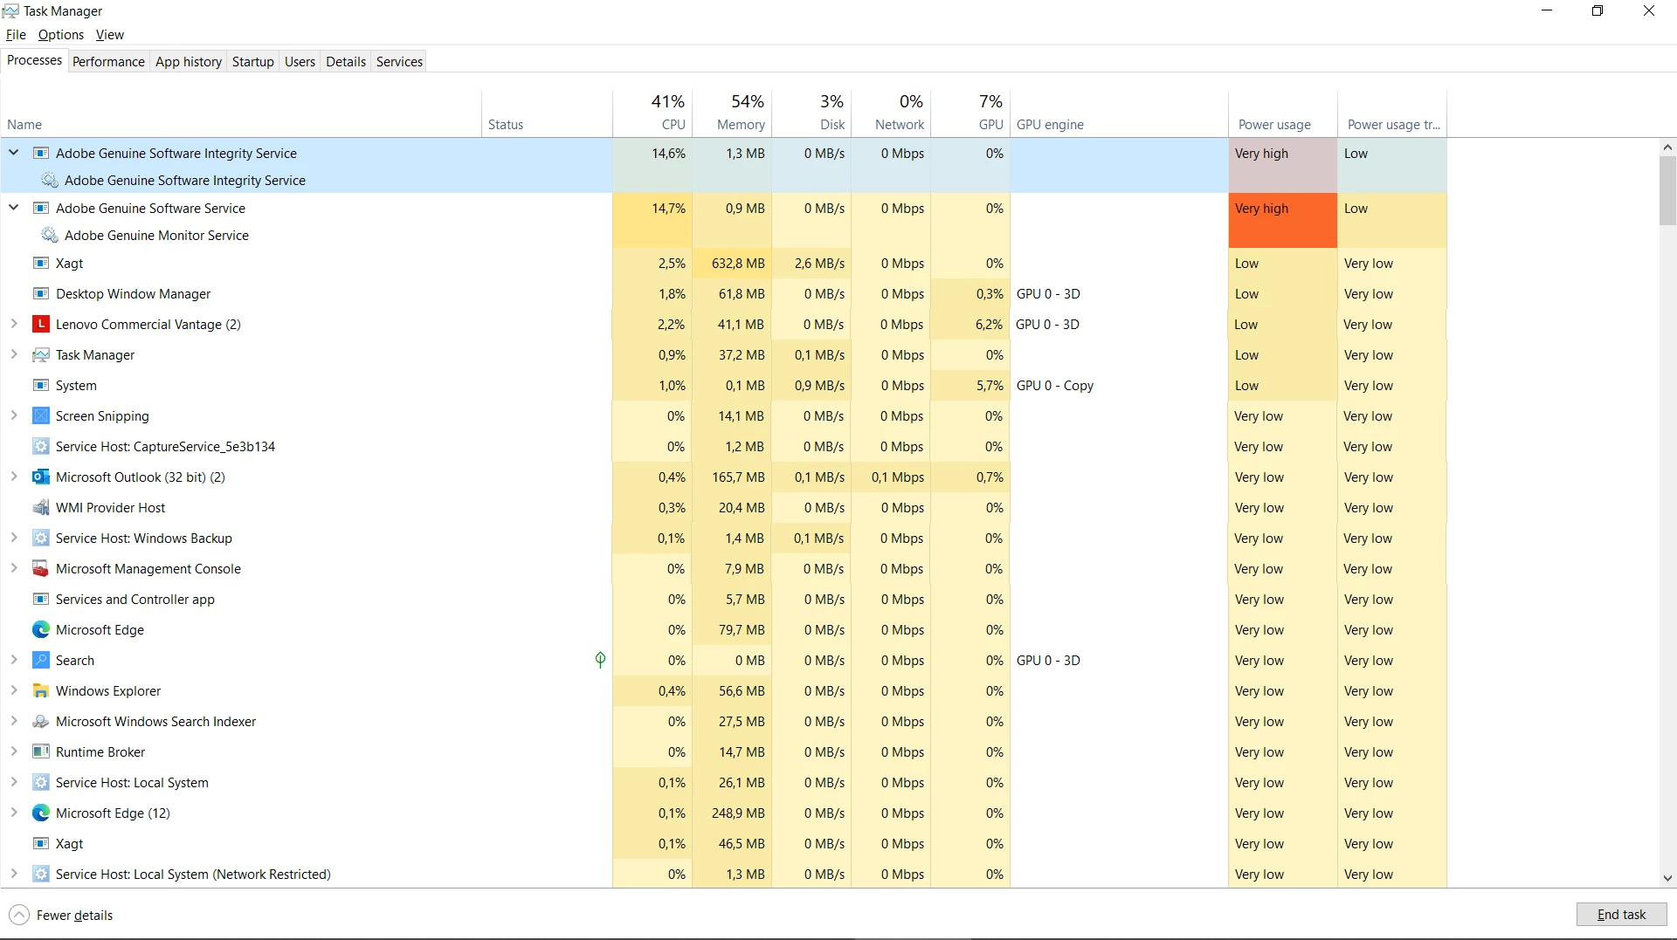The image size is (1677, 940).
Task: Switch to the Details tab
Action: click(x=346, y=61)
